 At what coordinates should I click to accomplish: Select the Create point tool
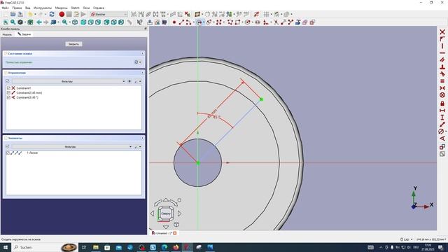click(x=174, y=22)
